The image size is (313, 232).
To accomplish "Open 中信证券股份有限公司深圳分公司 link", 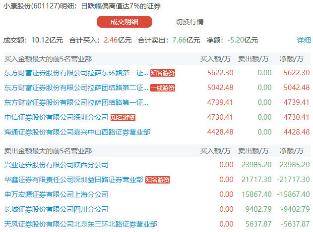I will (56, 117).
